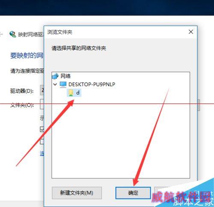214x207 pixels.
Task: Click the 确定 button
Action: [x=133, y=193]
